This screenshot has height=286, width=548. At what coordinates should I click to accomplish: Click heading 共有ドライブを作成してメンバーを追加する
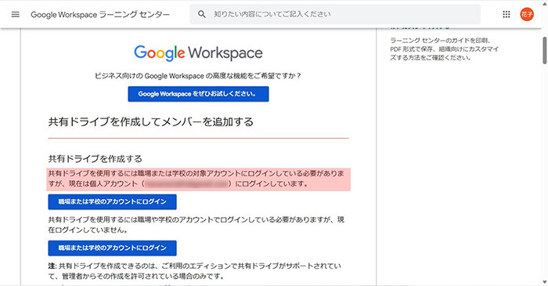click(150, 122)
